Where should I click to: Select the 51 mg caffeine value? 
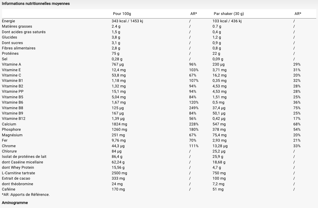pos(218,189)
